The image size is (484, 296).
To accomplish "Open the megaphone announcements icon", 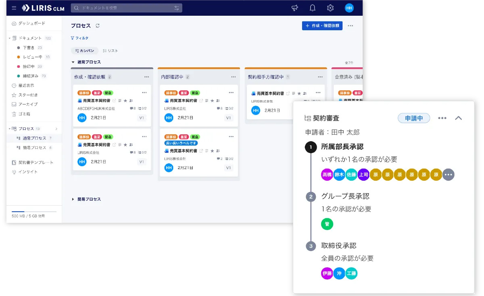I will (x=294, y=8).
